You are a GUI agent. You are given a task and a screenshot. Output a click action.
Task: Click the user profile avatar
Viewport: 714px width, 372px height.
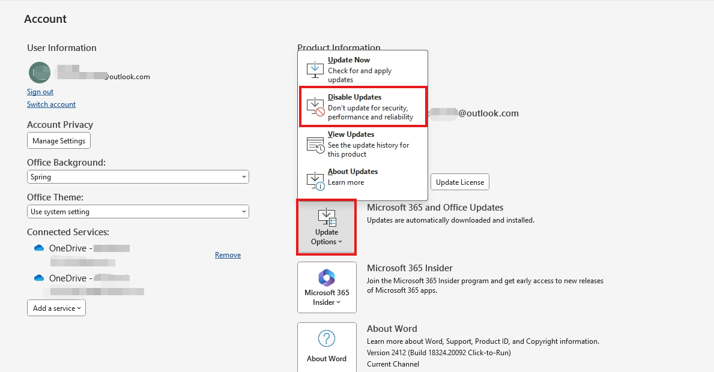click(x=40, y=73)
